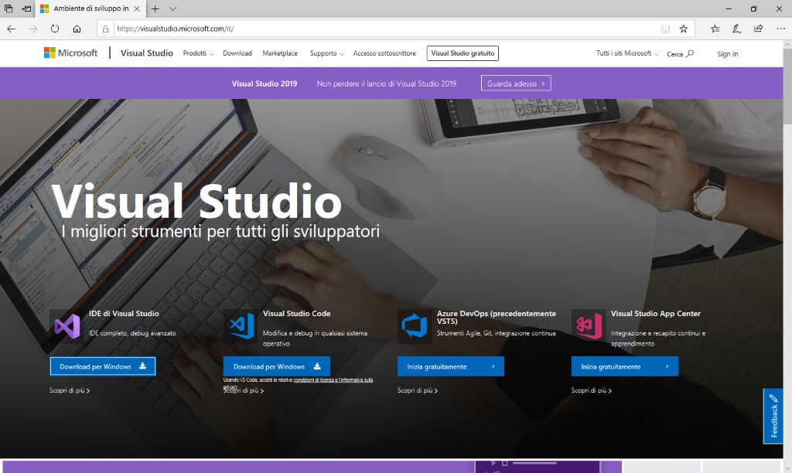Expand Tutti i siti Microsoft dropdown
The image size is (792, 473).
(x=627, y=53)
